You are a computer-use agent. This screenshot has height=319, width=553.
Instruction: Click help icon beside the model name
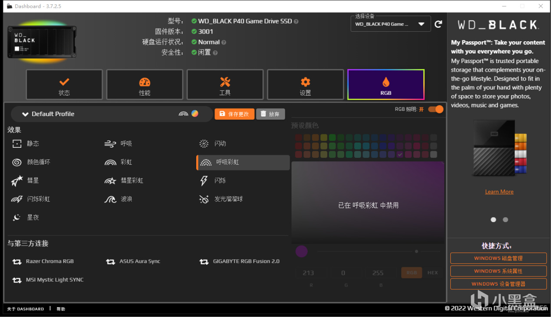(x=296, y=22)
